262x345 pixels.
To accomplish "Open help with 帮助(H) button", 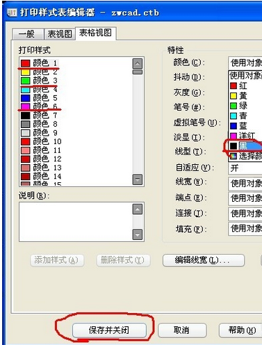I will [x=241, y=330].
